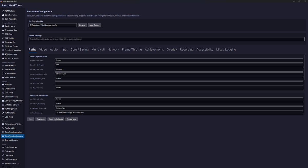Click the Configuration File path field
This screenshot has height=168, width=308.
click(53, 25)
